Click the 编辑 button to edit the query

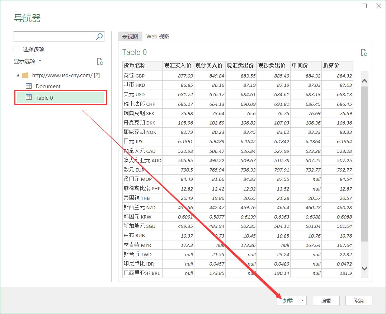coord(326,300)
